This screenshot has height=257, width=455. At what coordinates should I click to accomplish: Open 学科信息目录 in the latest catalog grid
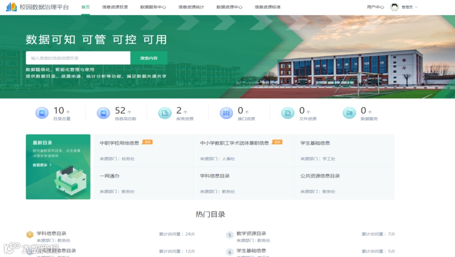tap(215, 176)
